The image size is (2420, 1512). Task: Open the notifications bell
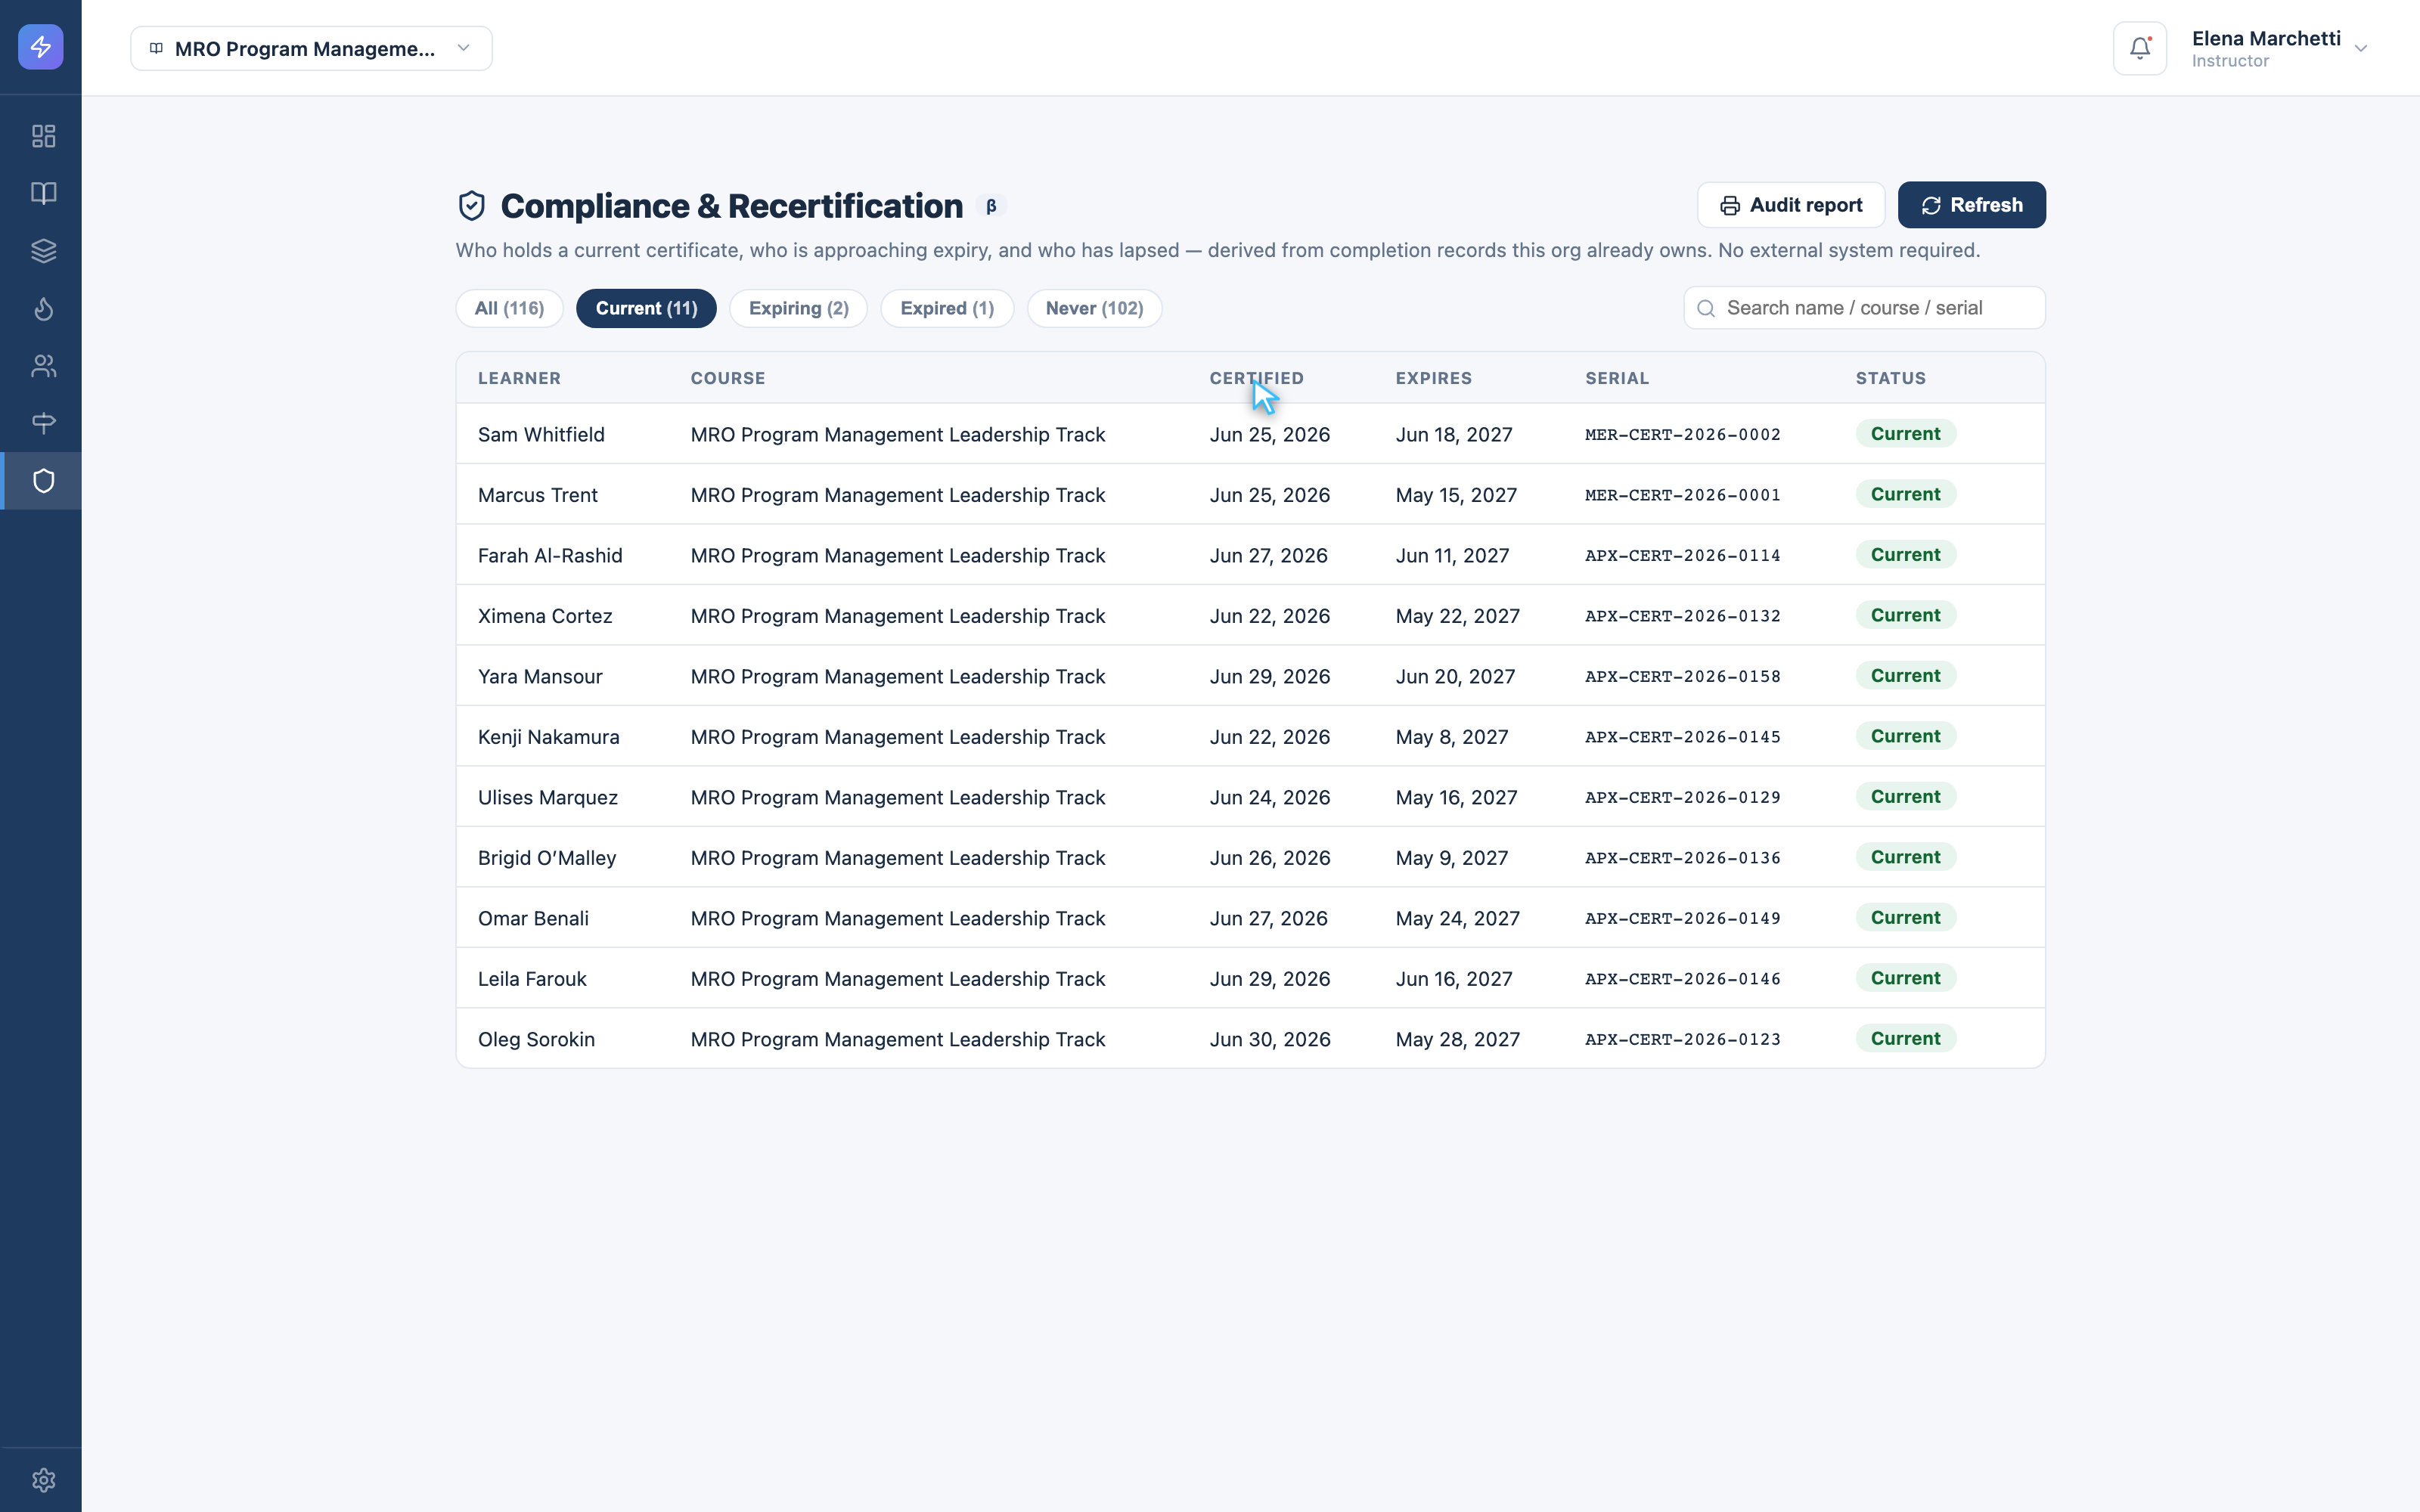pyautogui.click(x=2140, y=48)
